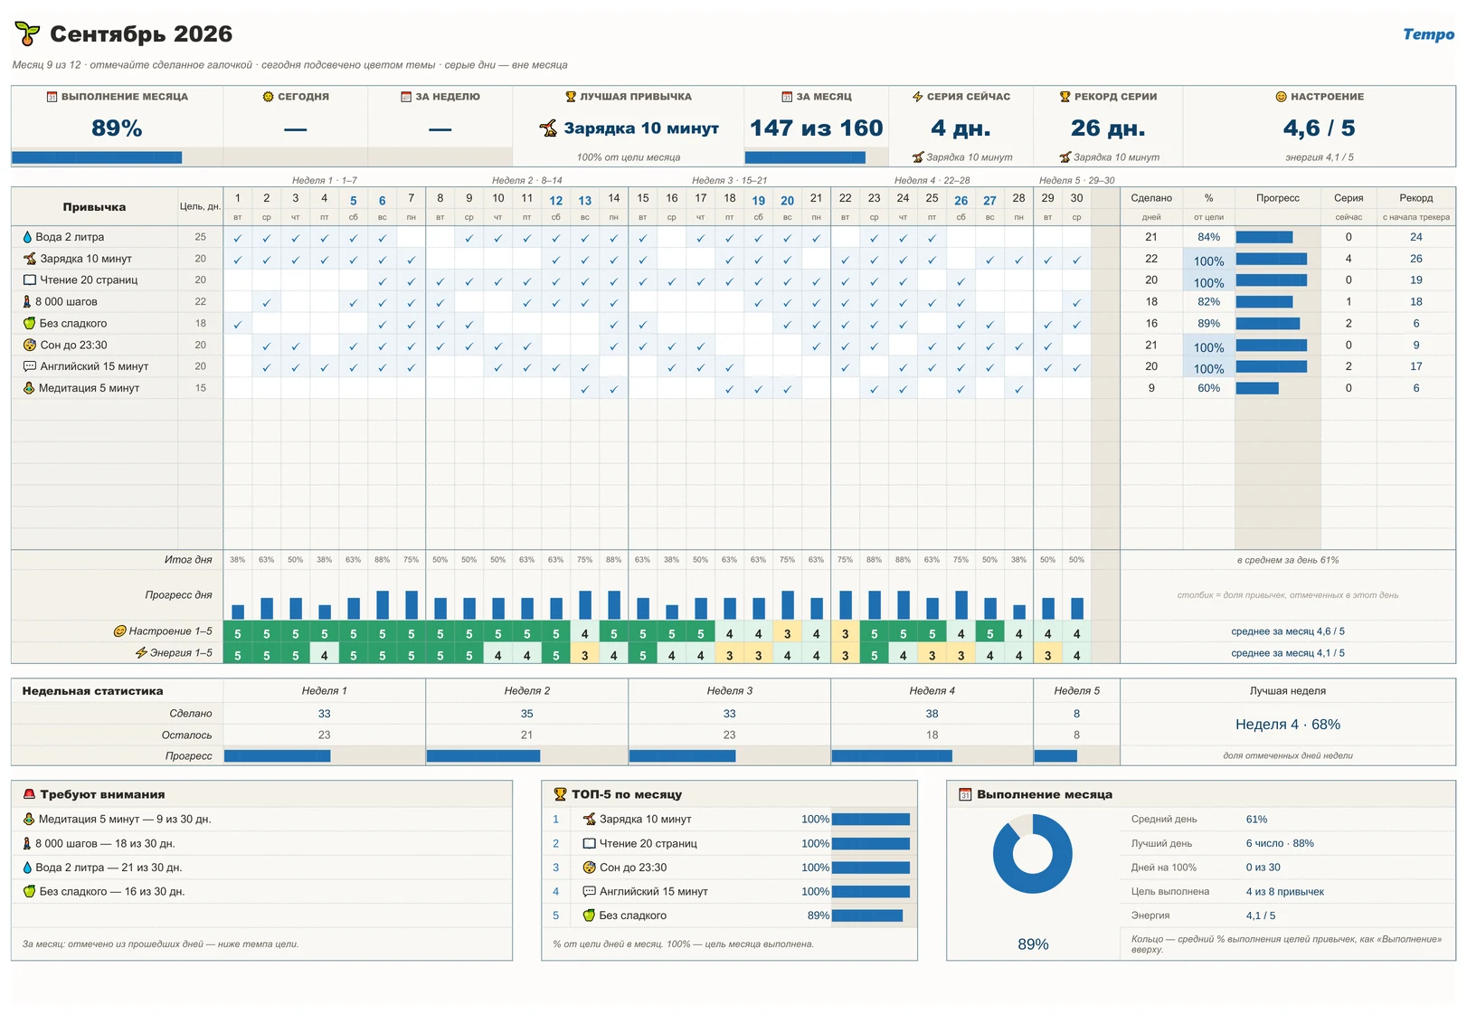
Task: Open the Tempo link in top right
Action: click(1428, 34)
